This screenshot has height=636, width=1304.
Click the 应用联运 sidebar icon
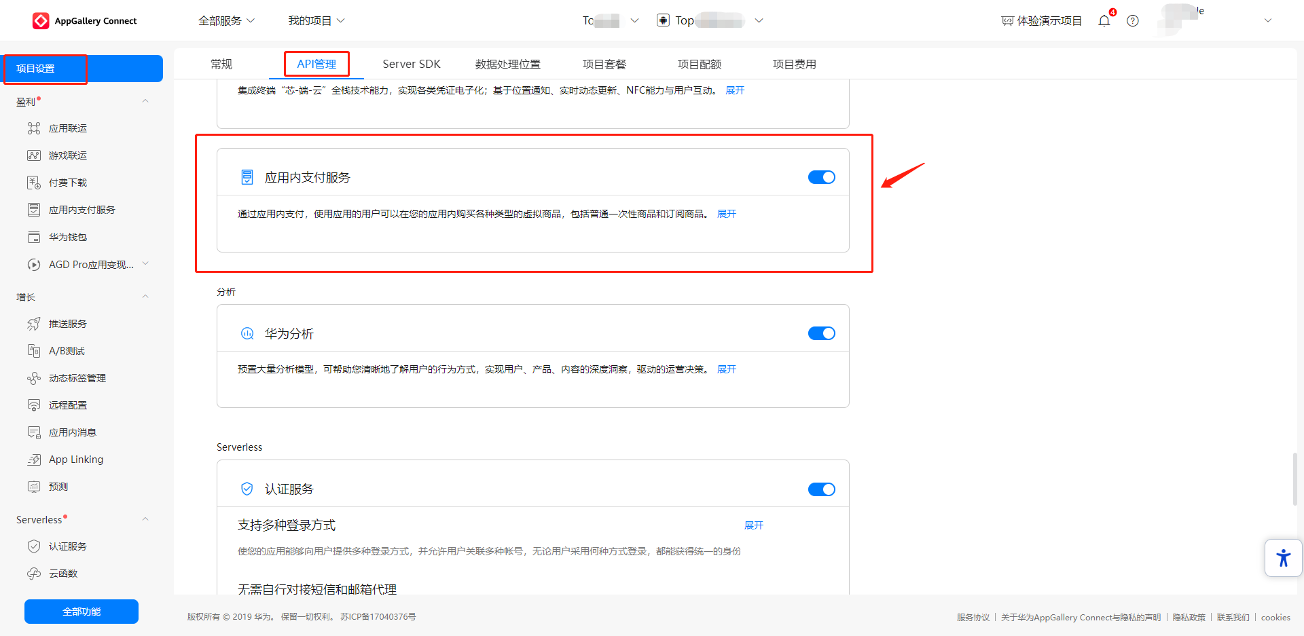coord(34,128)
